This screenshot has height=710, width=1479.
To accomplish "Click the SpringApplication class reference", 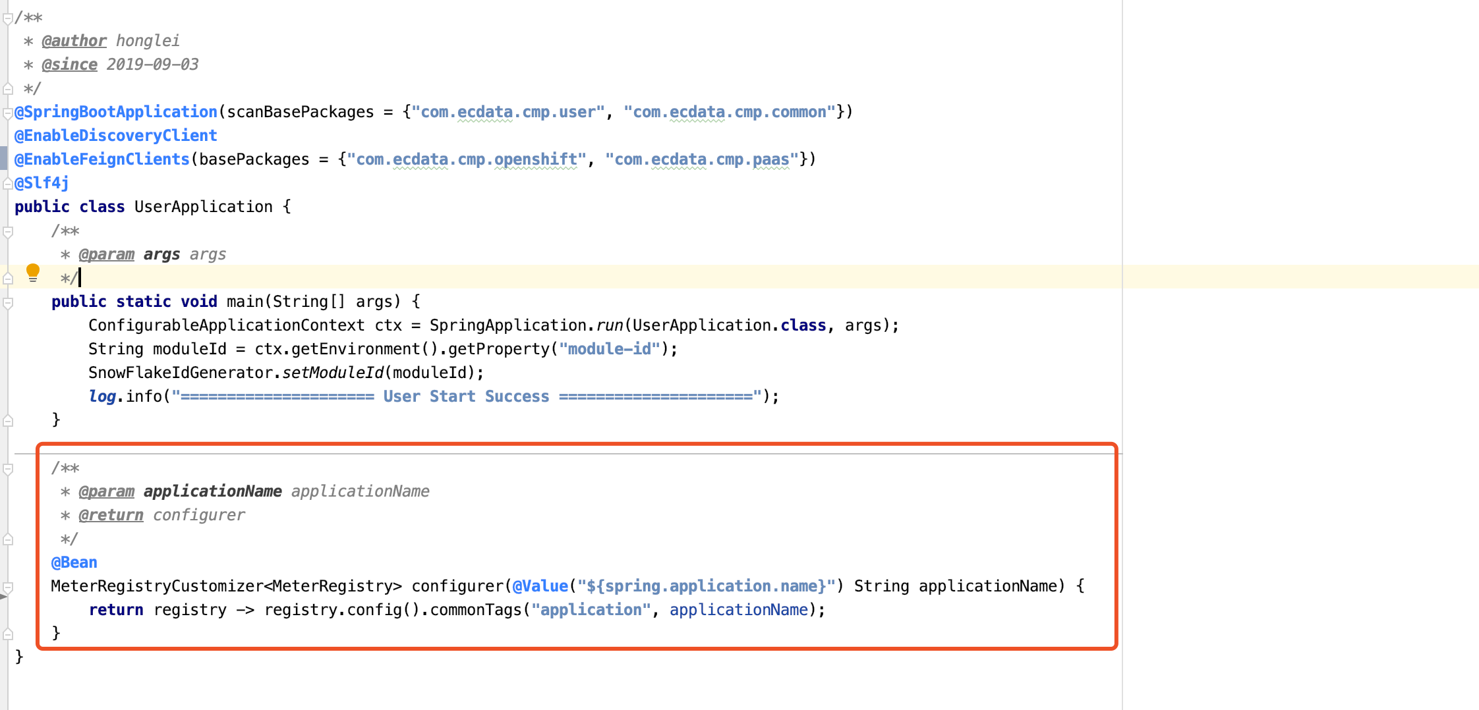I will tap(508, 325).
